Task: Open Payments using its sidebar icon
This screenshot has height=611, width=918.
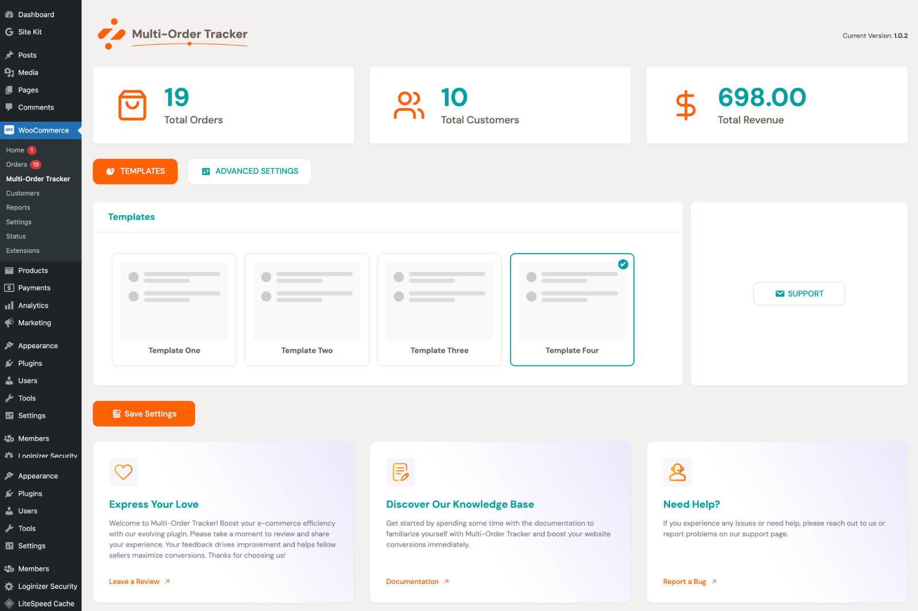Action: tap(9, 287)
